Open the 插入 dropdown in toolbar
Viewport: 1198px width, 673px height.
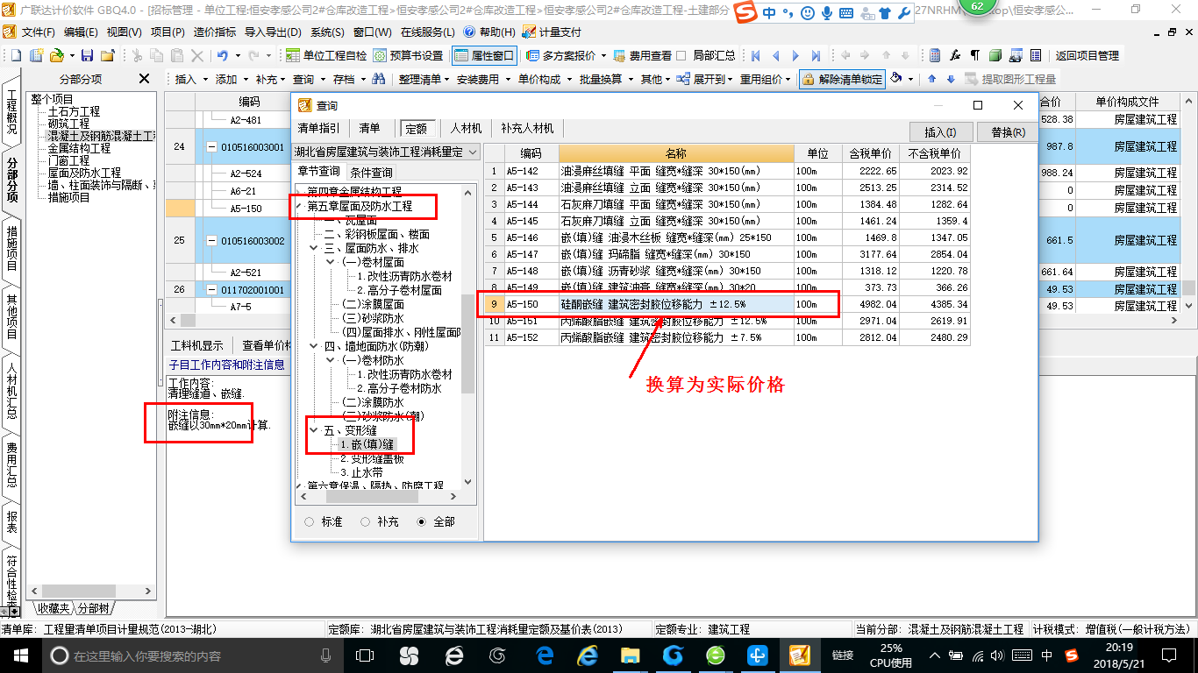192,79
